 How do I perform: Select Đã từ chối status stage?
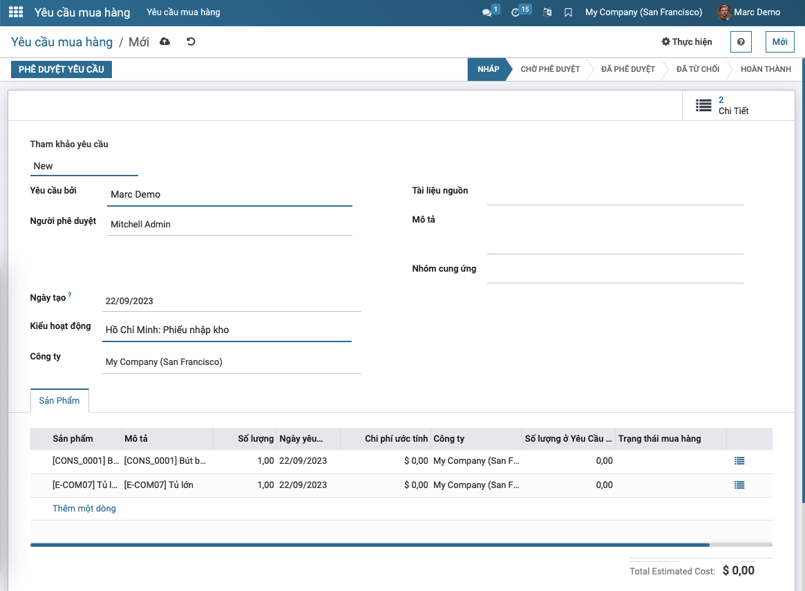(x=698, y=69)
